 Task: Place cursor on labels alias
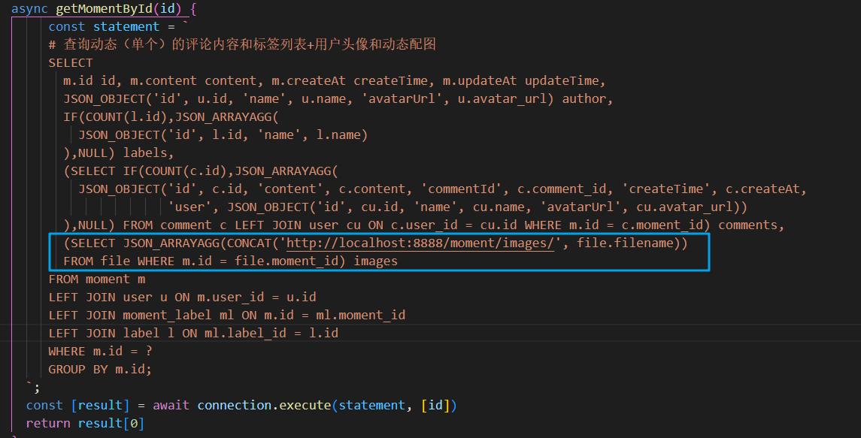(x=144, y=153)
